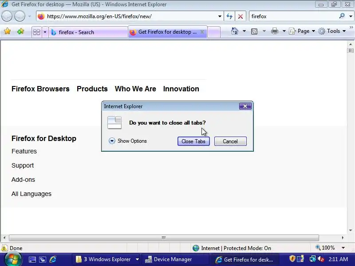Click the Forward navigation button
This screenshot has width=355, height=266.
coord(20,16)
